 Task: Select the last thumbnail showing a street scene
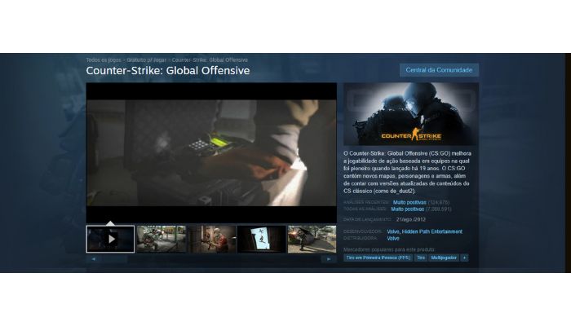(312, 239)
